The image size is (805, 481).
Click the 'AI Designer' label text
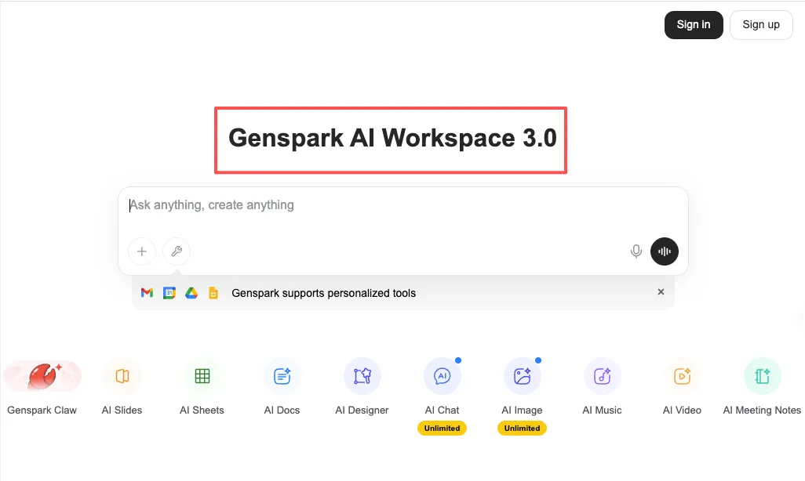click(362, 410)
